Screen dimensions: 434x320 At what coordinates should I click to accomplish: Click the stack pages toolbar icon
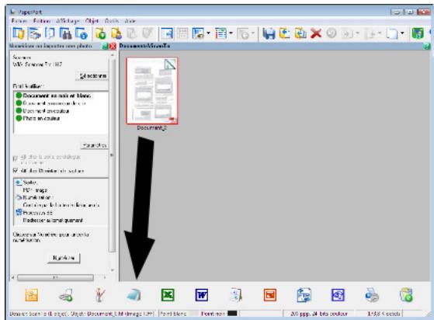pos(285,33)
